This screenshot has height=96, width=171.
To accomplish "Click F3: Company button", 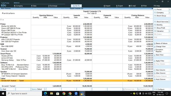I will click(161, 13).
